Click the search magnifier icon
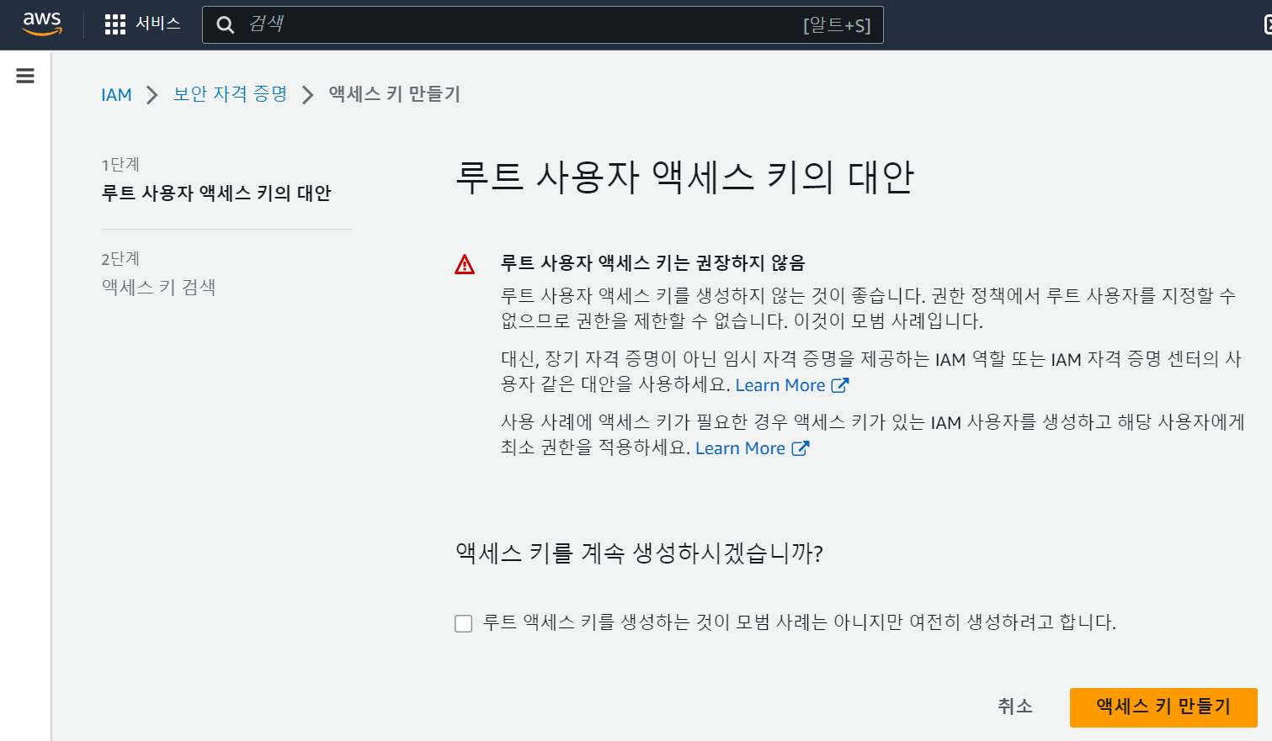 point(225,25)
